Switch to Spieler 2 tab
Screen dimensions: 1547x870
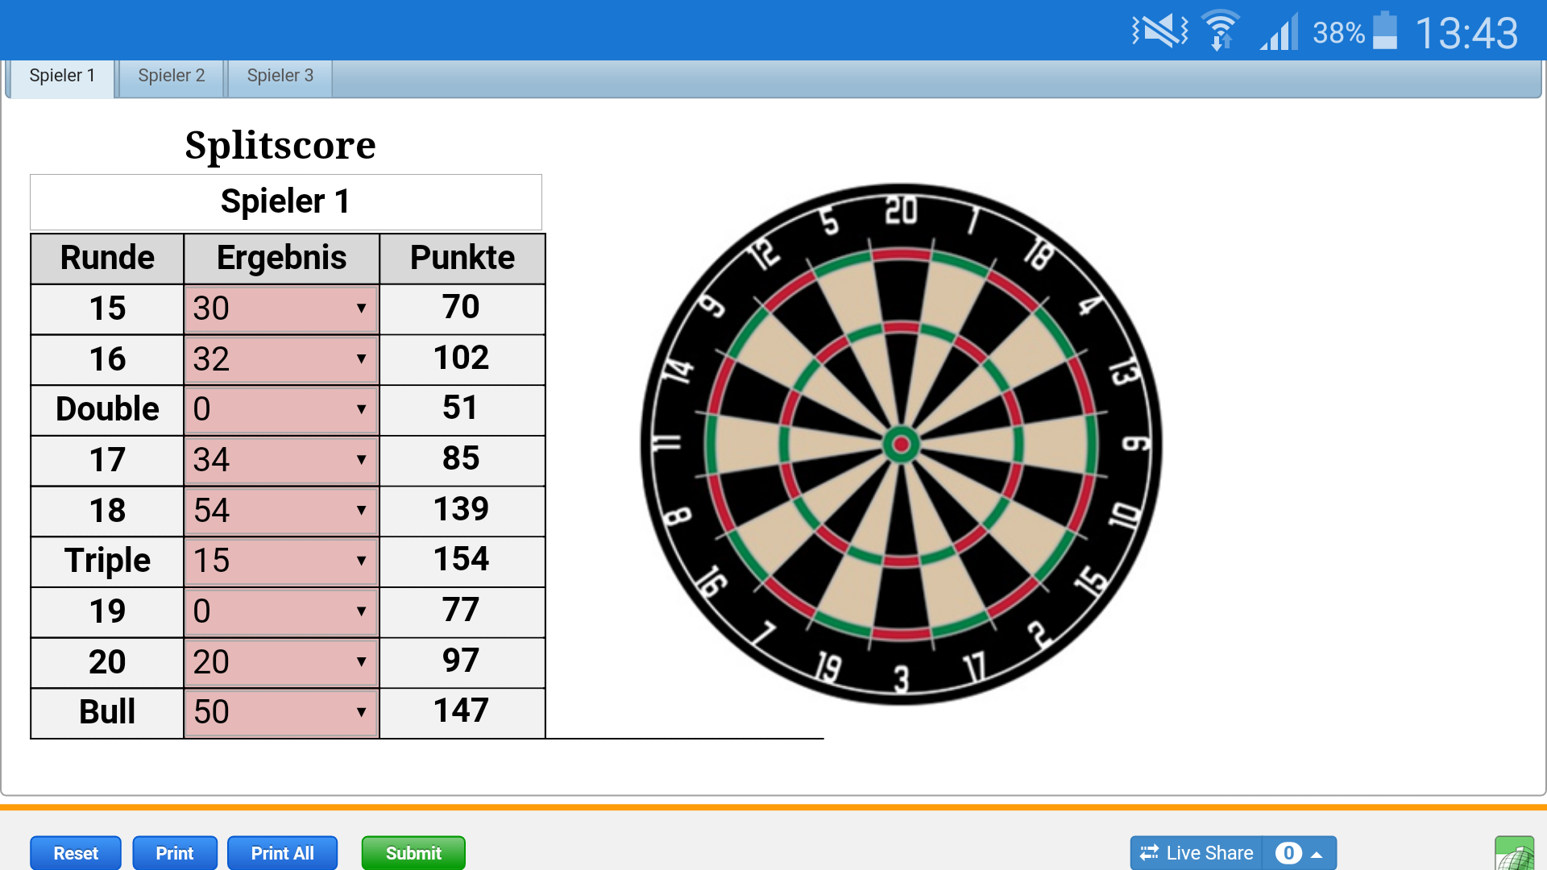[170, 74]
